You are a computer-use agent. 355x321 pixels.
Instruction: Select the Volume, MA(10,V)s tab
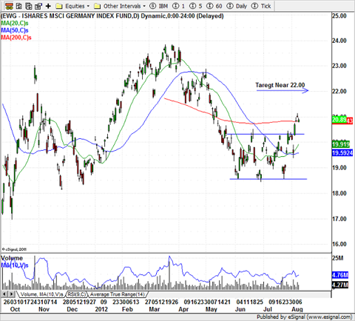tap(41, 294)
